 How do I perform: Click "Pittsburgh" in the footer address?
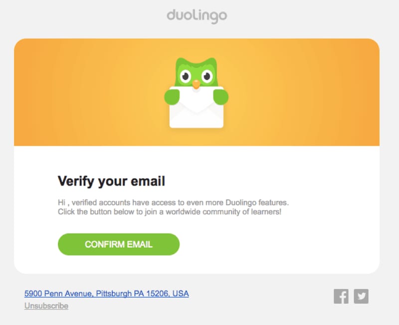(x=114, y=294)
